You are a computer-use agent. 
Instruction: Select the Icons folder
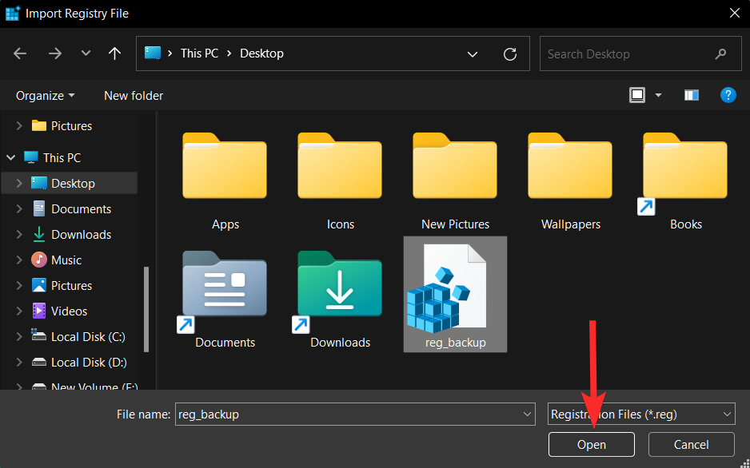coord(340,182)
